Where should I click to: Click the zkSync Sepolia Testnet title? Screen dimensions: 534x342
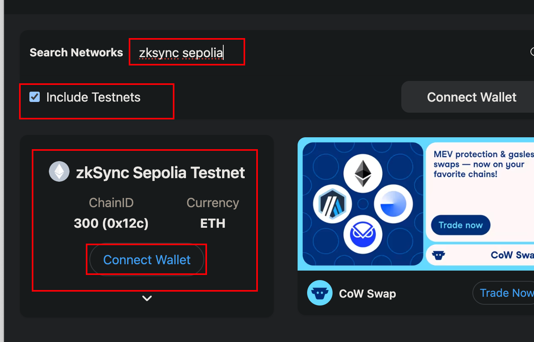161,172
